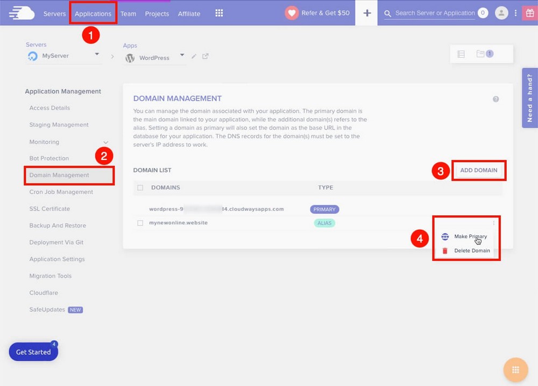
Task: Open Cron Job Management in sidebar
Action: (x=61, y=192)
